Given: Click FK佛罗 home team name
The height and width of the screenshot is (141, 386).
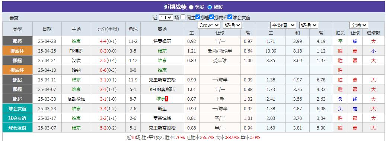Looking at the screenshot, I should click(x=76, y=51).
